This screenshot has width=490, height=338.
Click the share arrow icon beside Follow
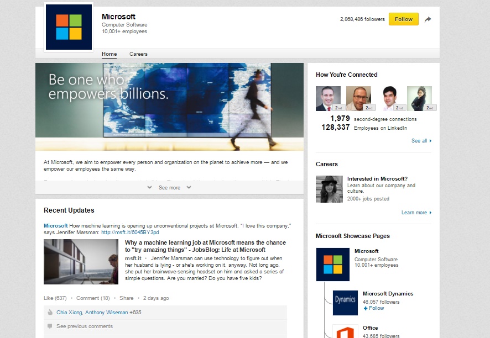[428, 19]
